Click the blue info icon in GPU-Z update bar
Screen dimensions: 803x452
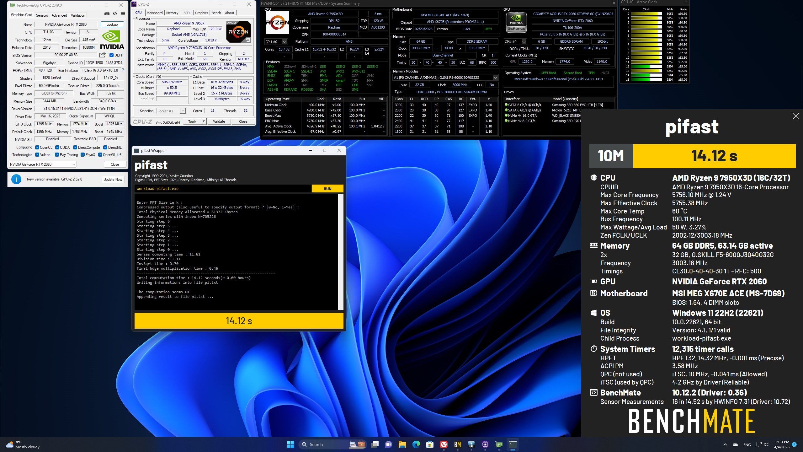[x=16, y=179]
